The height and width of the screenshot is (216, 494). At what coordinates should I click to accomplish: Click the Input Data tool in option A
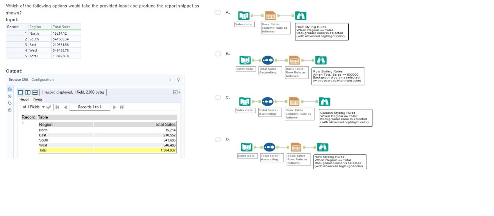coord(244,16)
